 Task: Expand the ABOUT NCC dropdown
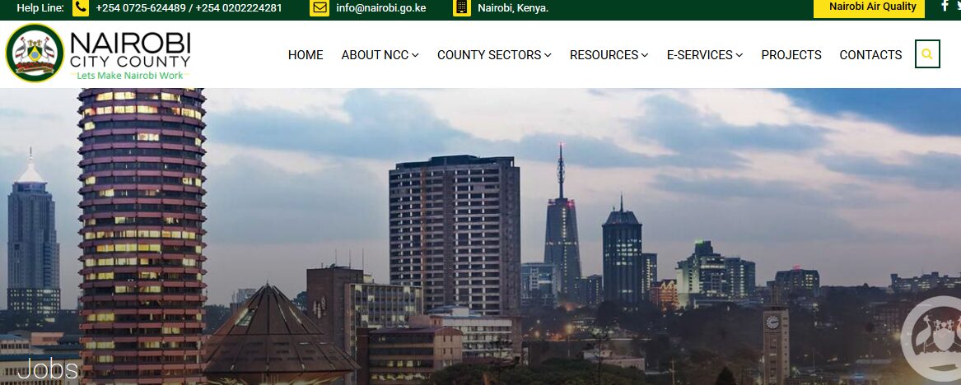[380, 55]
